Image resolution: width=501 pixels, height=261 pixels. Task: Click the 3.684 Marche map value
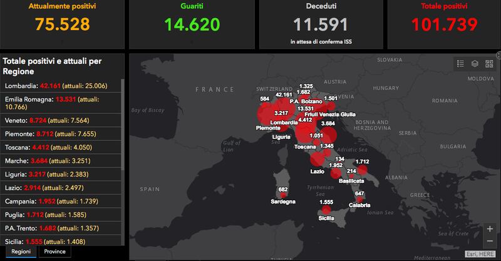click(328, 123)
